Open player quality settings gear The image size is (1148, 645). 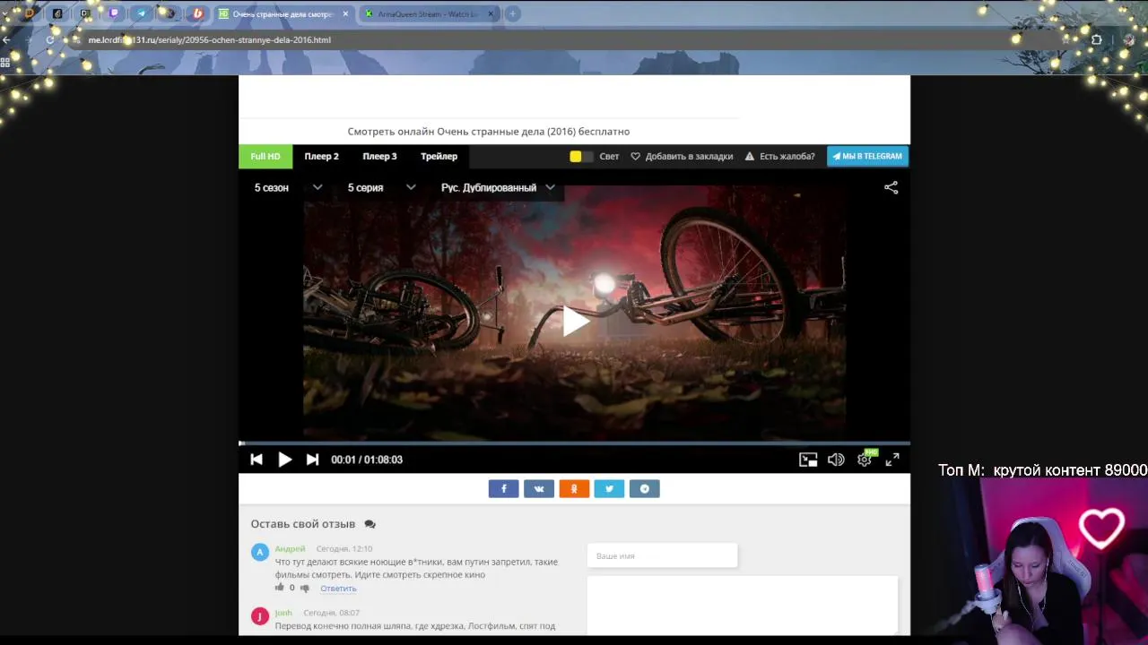point(865,460)
